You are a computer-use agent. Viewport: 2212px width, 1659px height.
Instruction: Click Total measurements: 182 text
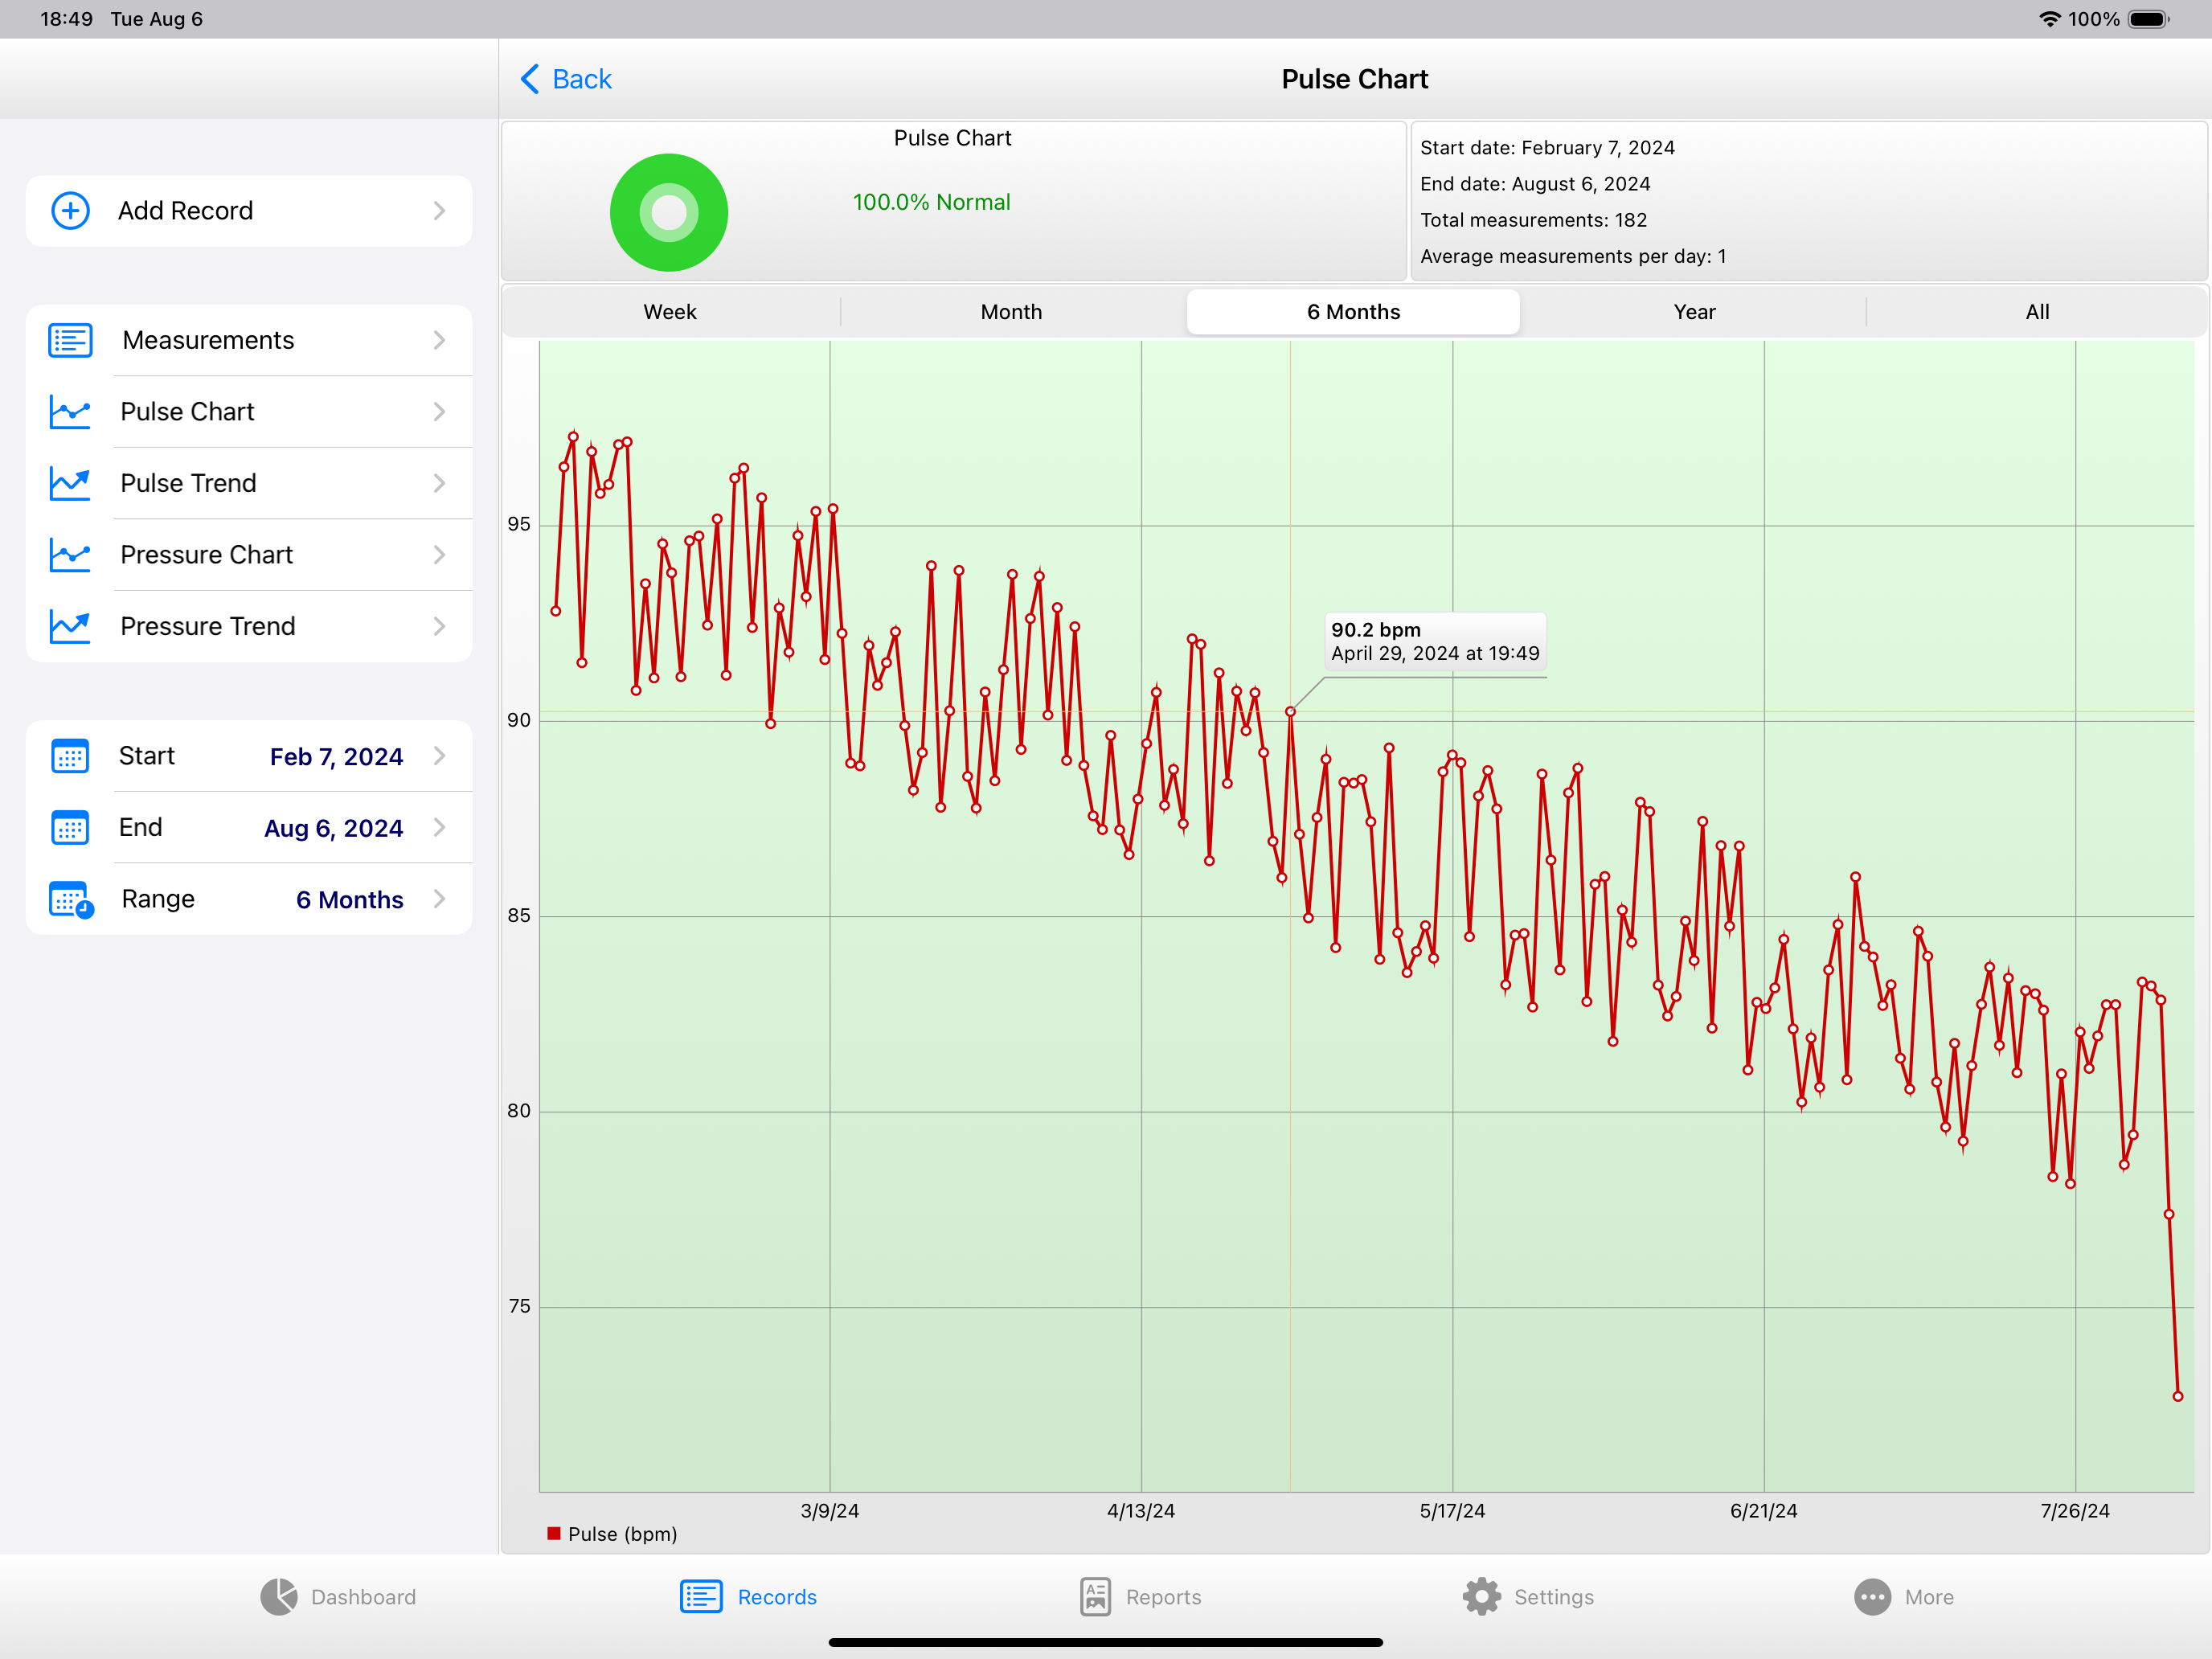[x=1533, y=220]
